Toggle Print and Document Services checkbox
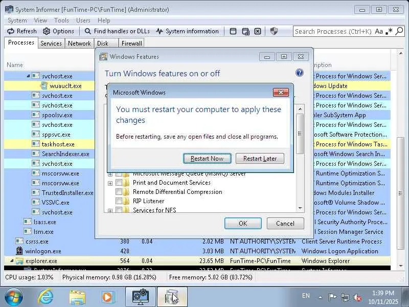 [119, 183]
